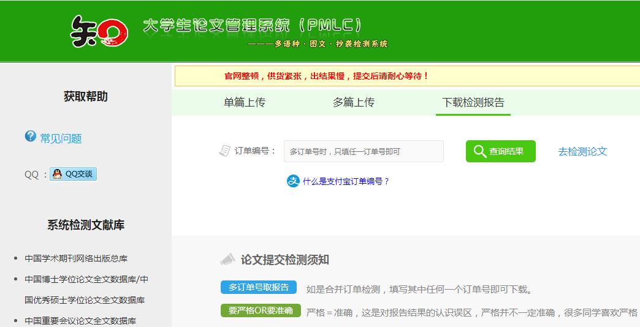Click the magnifier icon in the query button
Viewport: 640px width, 327px height.
[x=479, y=151]
